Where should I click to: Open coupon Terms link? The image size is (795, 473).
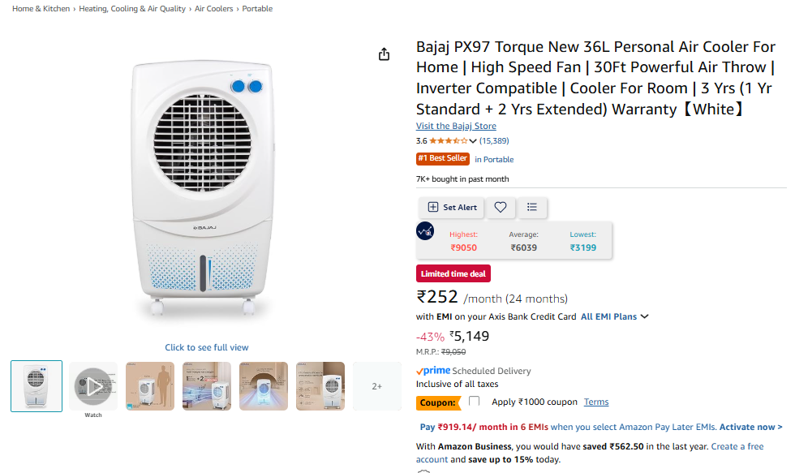596,402
